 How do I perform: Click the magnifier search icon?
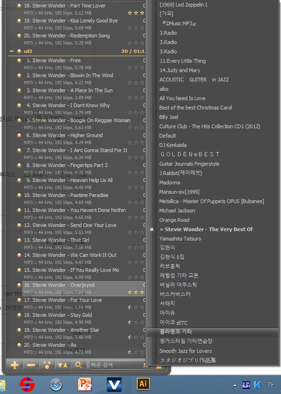79,365
